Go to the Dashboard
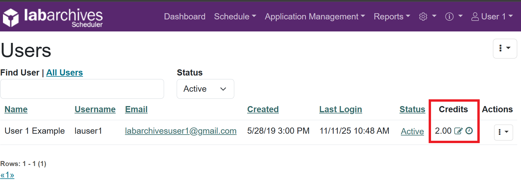Screen dimensions: 521x181 (x=185, y=16)
